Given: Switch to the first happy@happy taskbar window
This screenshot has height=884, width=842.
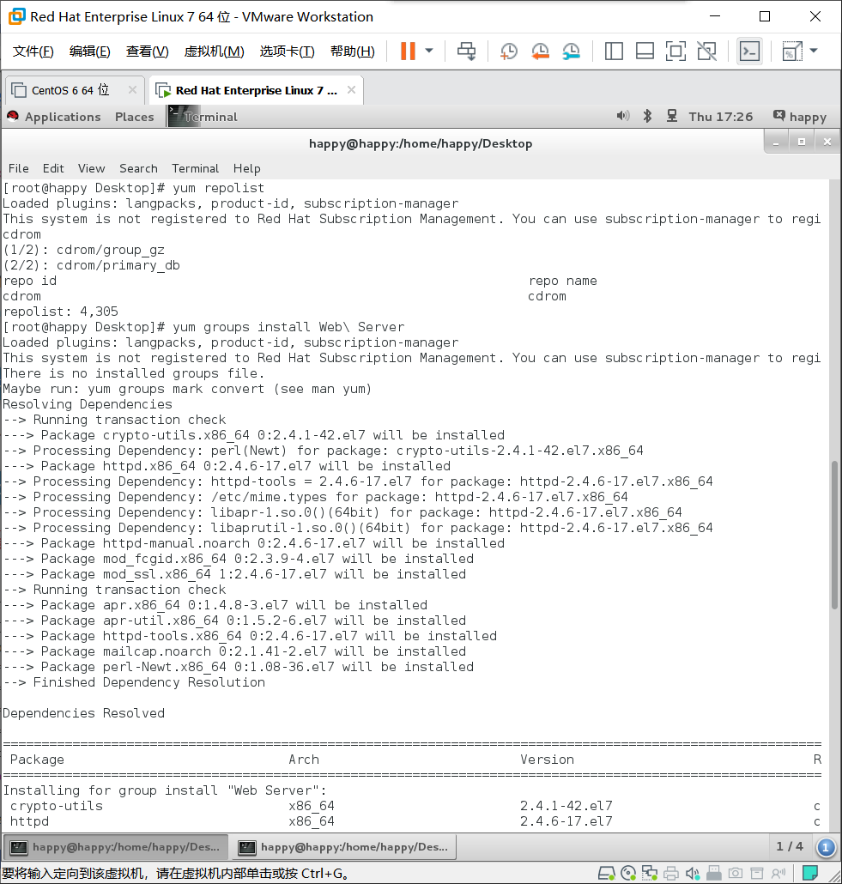Looking at the screenshot, I should point(116,847).
